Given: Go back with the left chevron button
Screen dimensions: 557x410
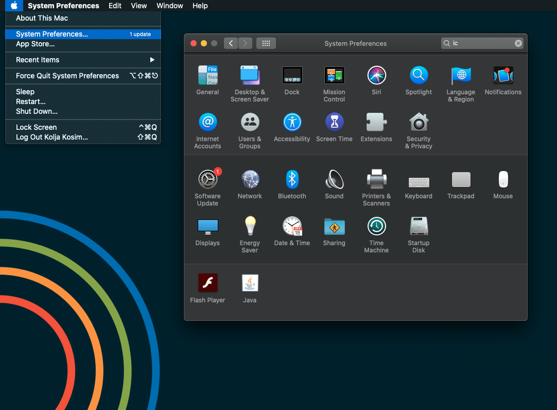Looking at the screenshot, I should [x=231, y=43].
